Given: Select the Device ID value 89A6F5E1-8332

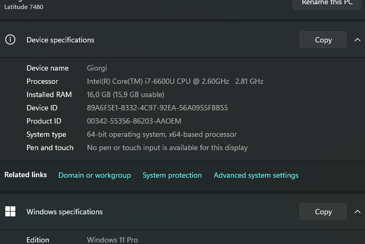Looking at the screenshot, I should pos(158,108).
